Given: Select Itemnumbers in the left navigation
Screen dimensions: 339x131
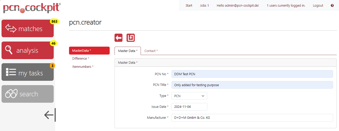Looking at the screenshot, I should point(83,67).
